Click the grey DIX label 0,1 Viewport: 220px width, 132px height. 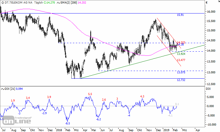[177, 104]
